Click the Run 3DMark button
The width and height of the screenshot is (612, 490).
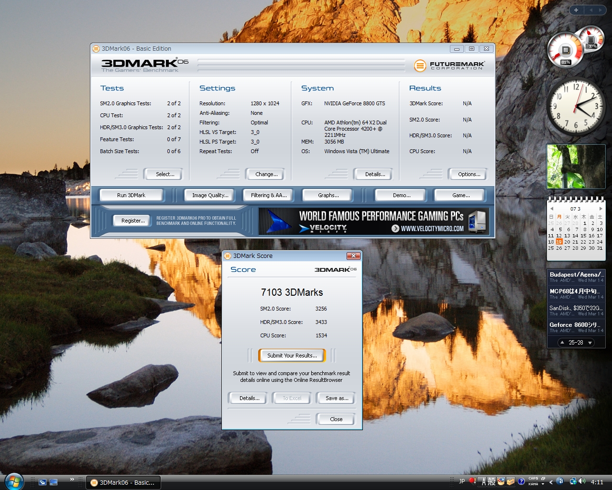point(131,195)
